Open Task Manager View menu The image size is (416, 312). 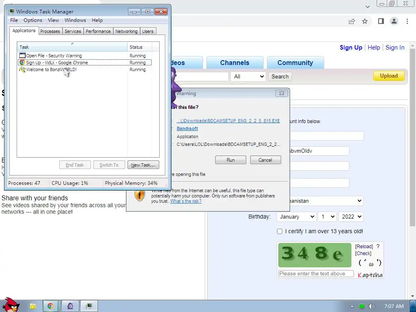click(53, 20)
